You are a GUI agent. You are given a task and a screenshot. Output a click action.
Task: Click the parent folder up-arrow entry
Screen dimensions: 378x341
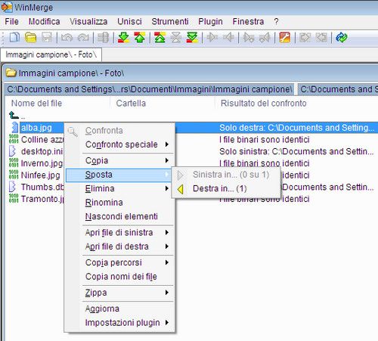[17, 116]
